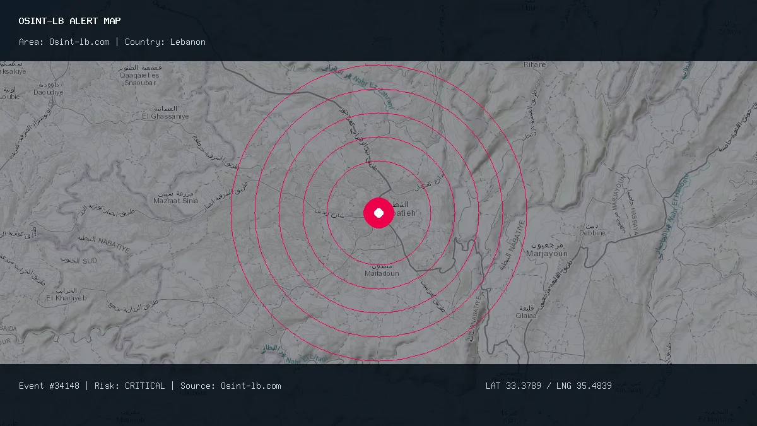Click the 'Risk: CRITICAL' status text
Screen dimensions: 757x426
click(130, 386)
